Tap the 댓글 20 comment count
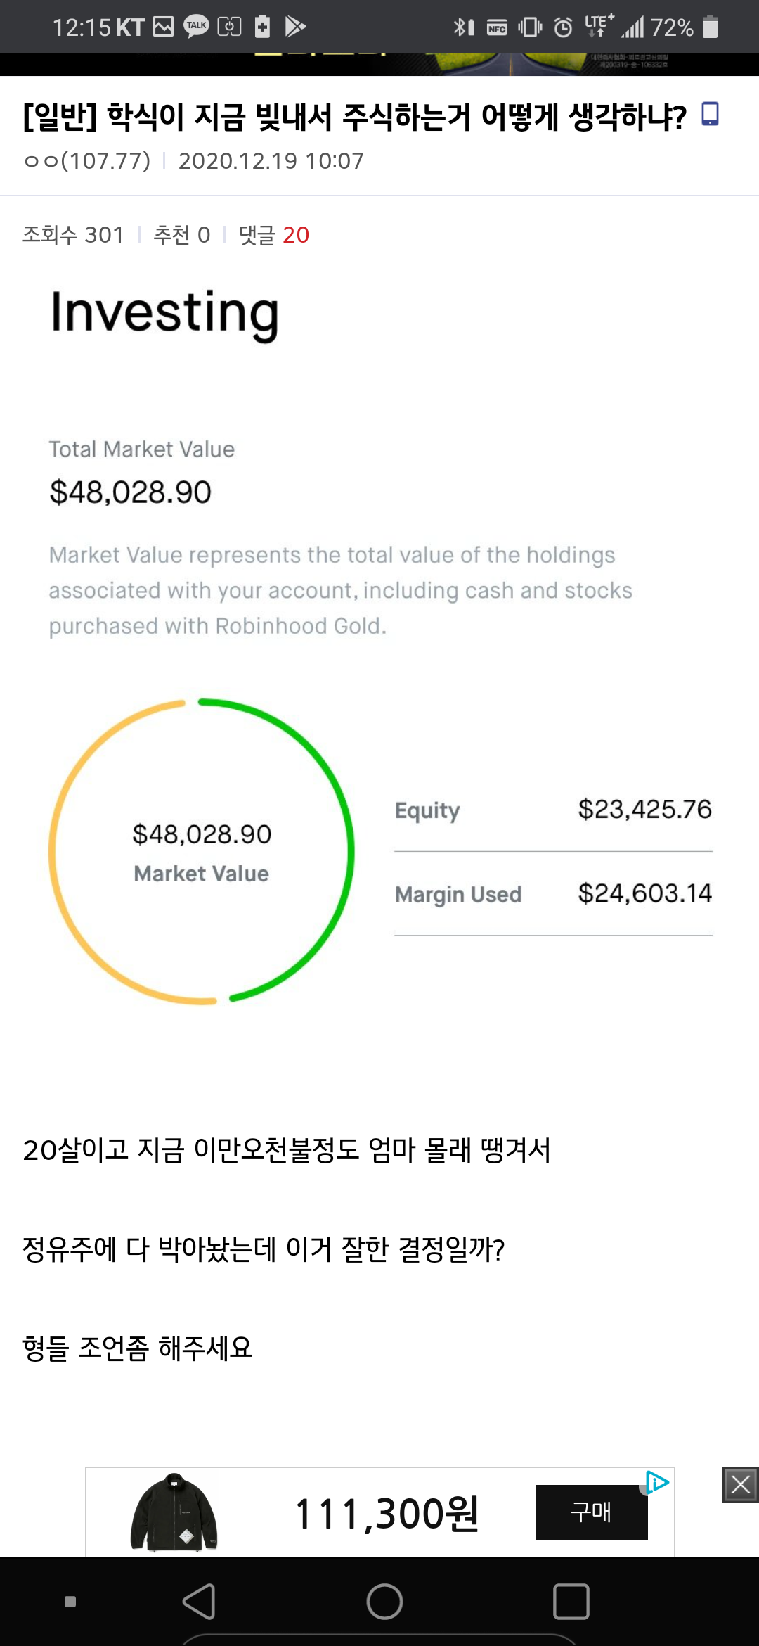 (x=274, y=235)
